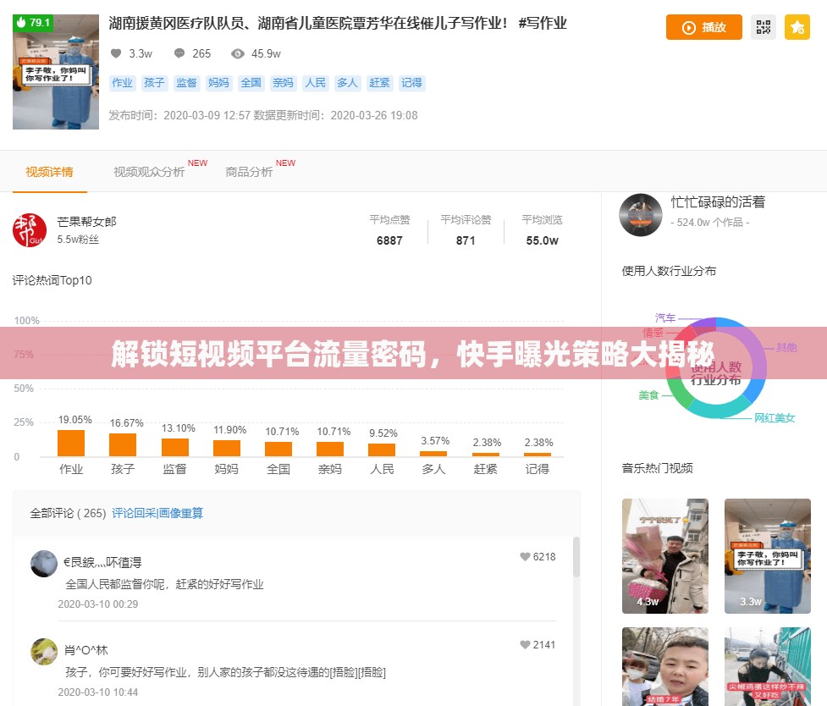Click the 5.5w粉丝 follower count
The width and height of the screenshot is (827, 706).
78,240
